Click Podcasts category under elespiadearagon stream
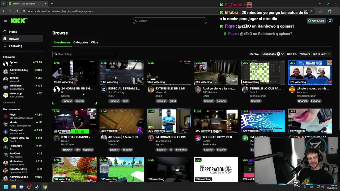Image resolution: width=340 pixels, height=191 pixels. [302, 92]
